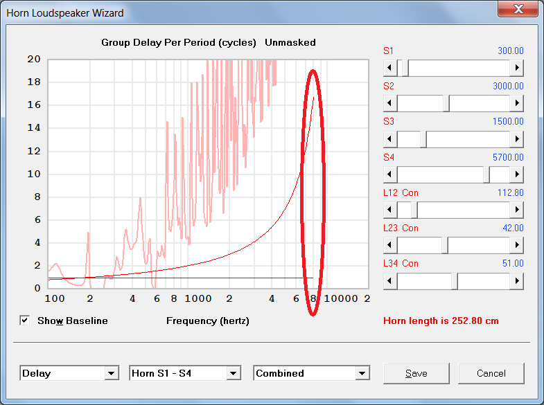Click the L34 Con slider thumb
The image size is (544, 405).
tap(455, 280)
